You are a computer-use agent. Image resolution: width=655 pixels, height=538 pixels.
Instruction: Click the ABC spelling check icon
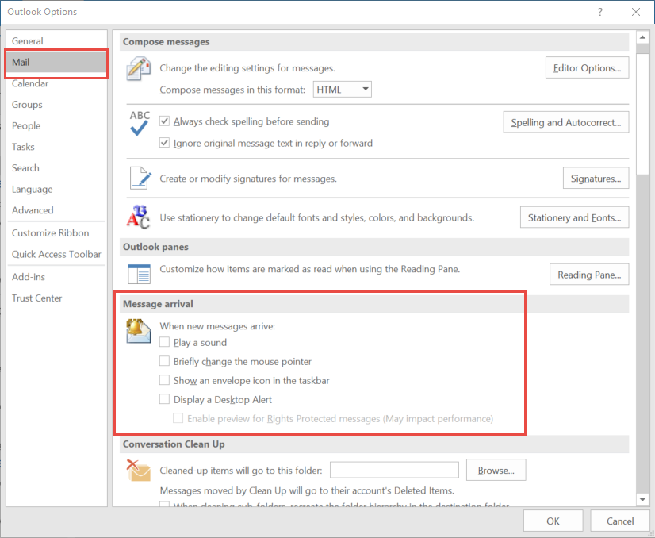point(140,123)
